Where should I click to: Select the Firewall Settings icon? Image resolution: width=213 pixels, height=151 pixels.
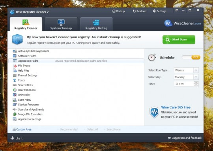[15, 75]
